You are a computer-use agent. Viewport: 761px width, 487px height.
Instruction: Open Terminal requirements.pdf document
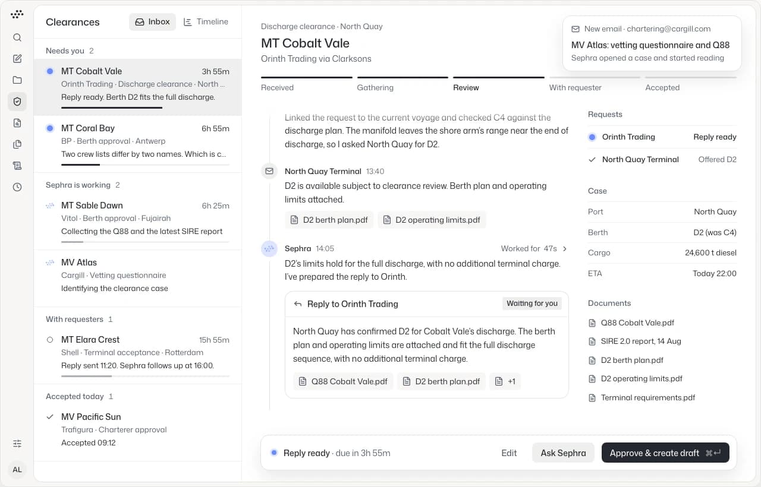642,398
